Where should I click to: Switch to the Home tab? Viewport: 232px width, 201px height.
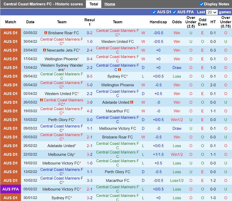[x=110, y=4]
